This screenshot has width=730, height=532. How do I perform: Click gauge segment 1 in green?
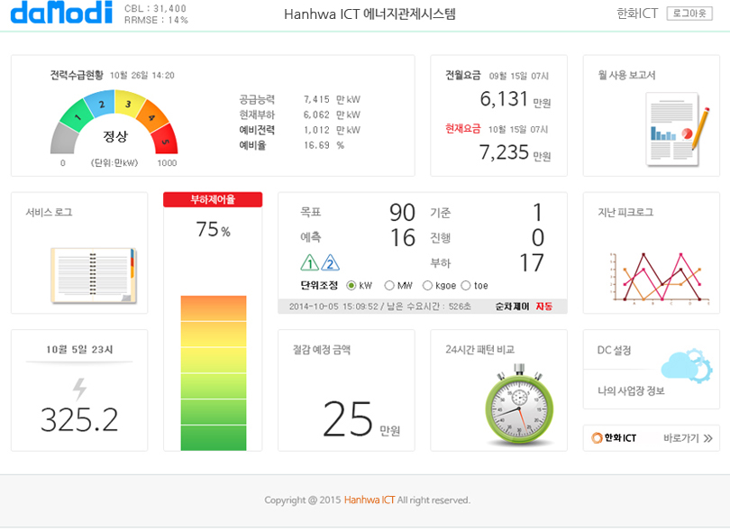tap(78, 116)
